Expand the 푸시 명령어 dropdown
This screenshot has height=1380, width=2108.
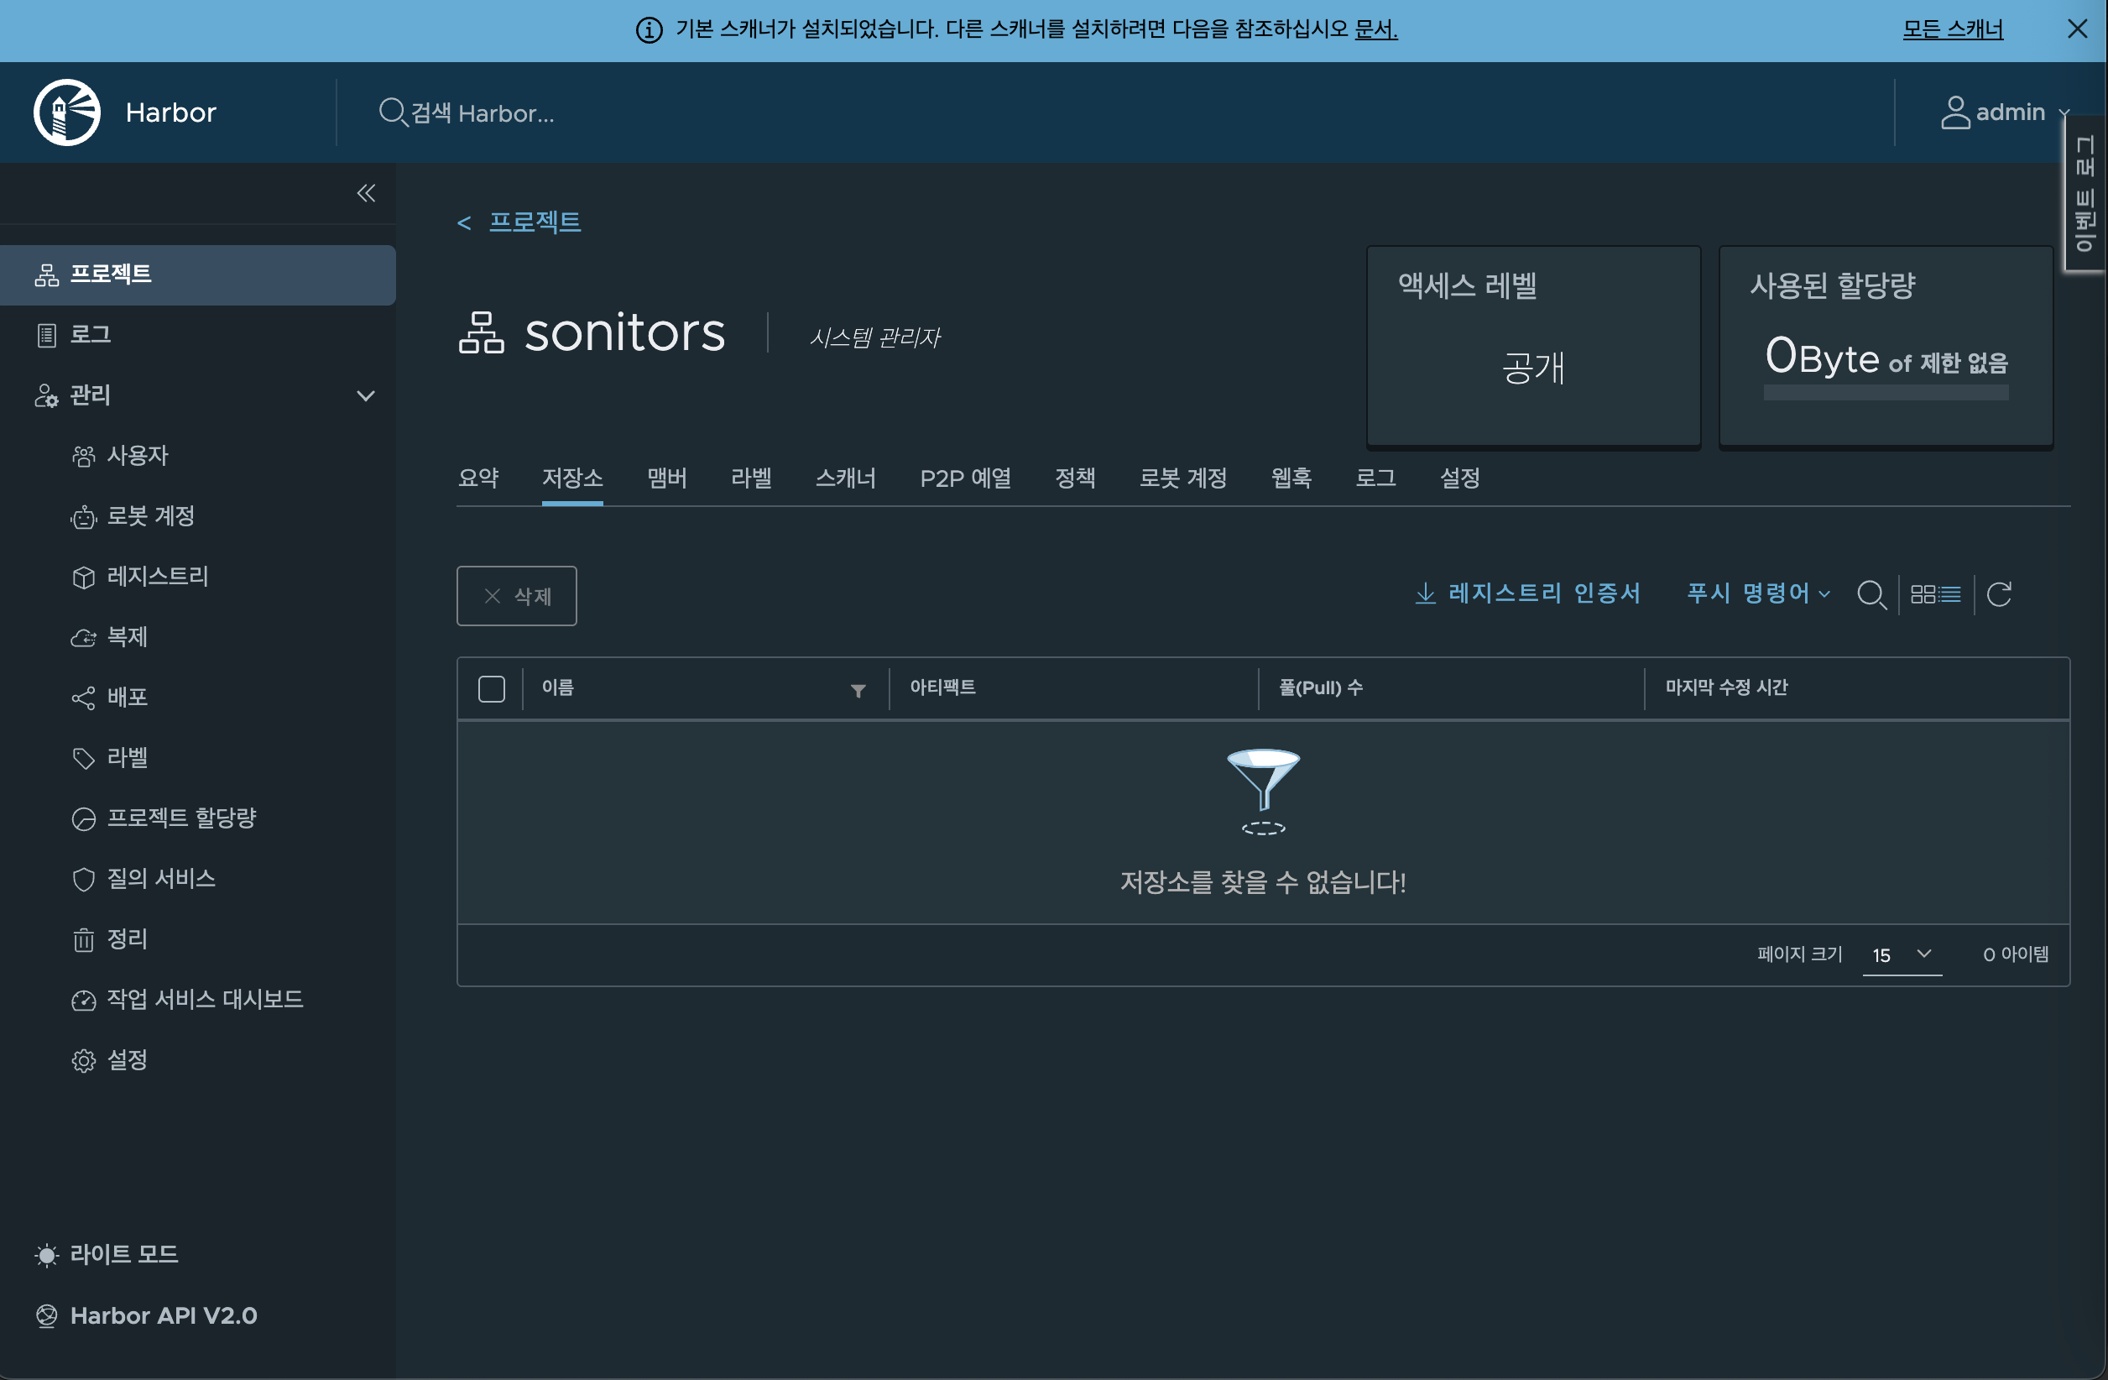[1757, 593]
